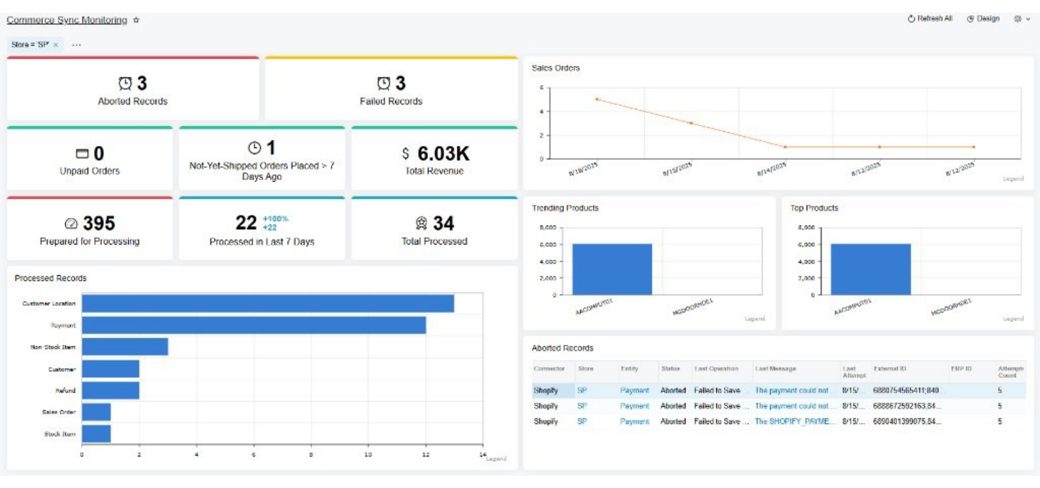The width and height of the screenshot is (1040, 488).
Task: Open the Commerce Sync Monitoring title link
Action: point(67,20)
